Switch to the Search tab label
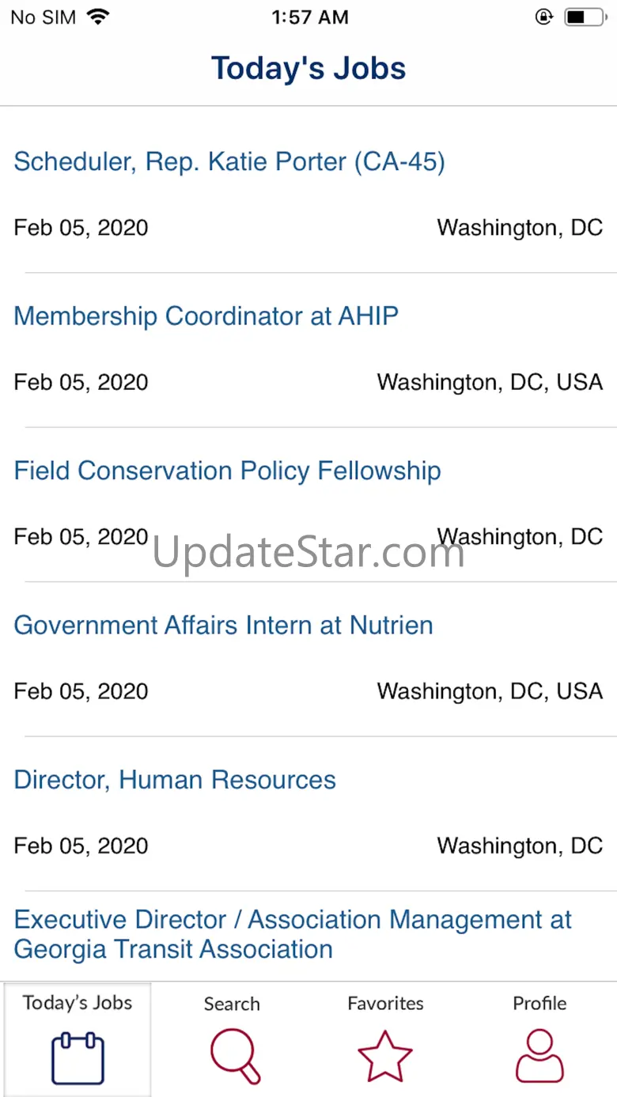This screenshot has width=617, height=1097. [232, 1004]
